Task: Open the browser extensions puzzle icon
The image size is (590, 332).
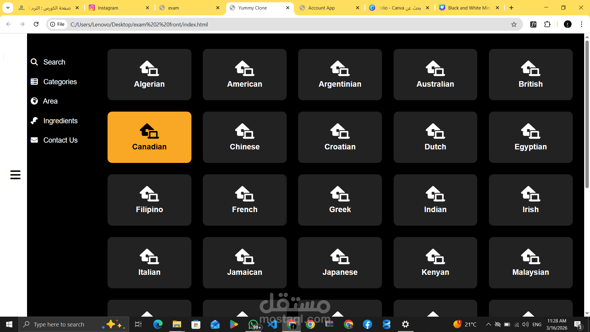Action: (547, 24)
